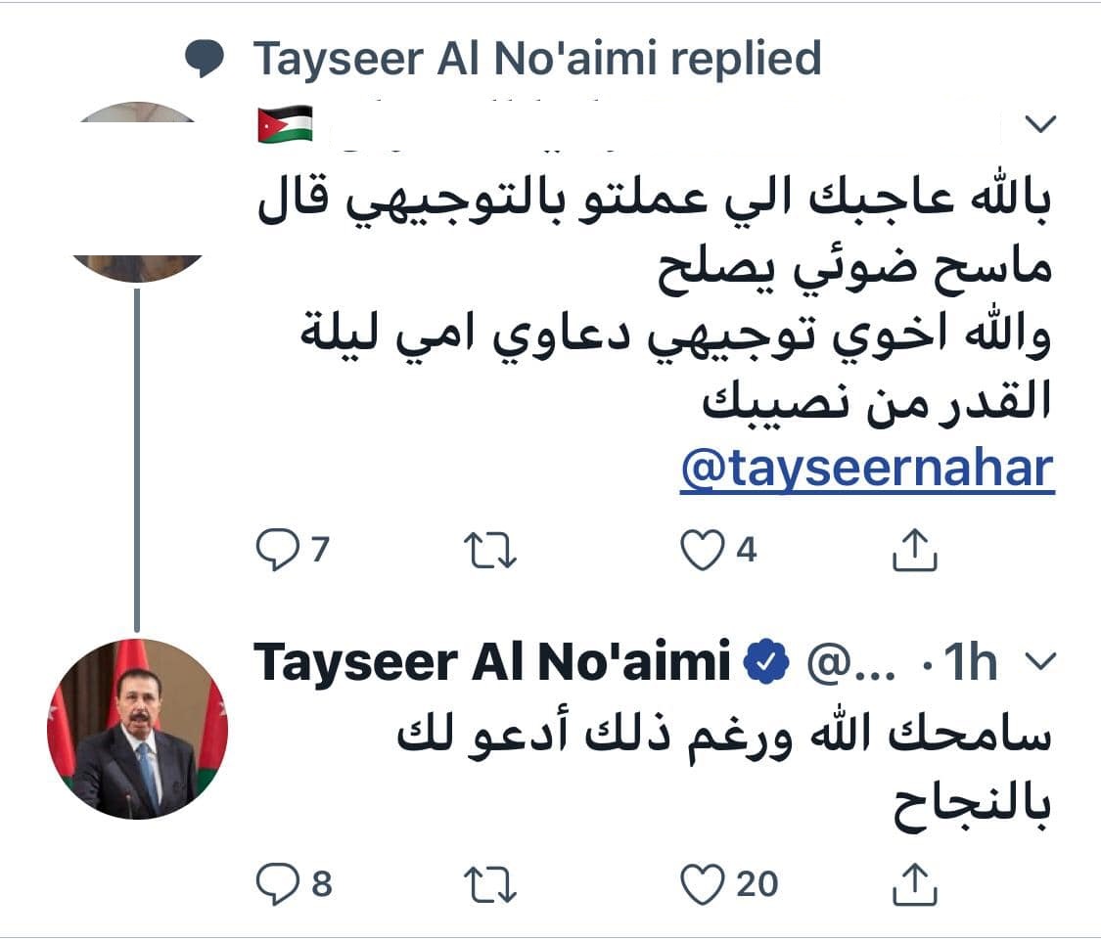
Task: Click the blue verified badge
Action: coord(767,665)
